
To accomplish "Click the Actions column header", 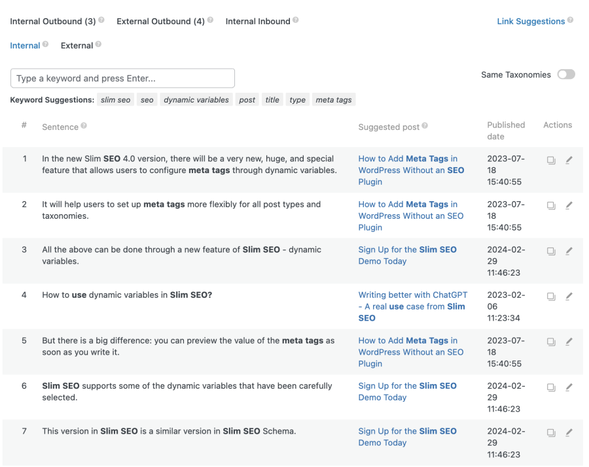I will [558, 125].
